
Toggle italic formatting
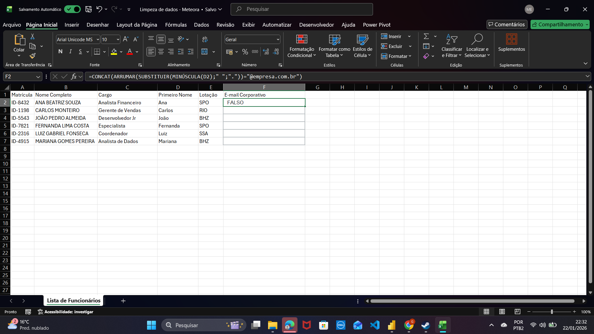[70, 52]
